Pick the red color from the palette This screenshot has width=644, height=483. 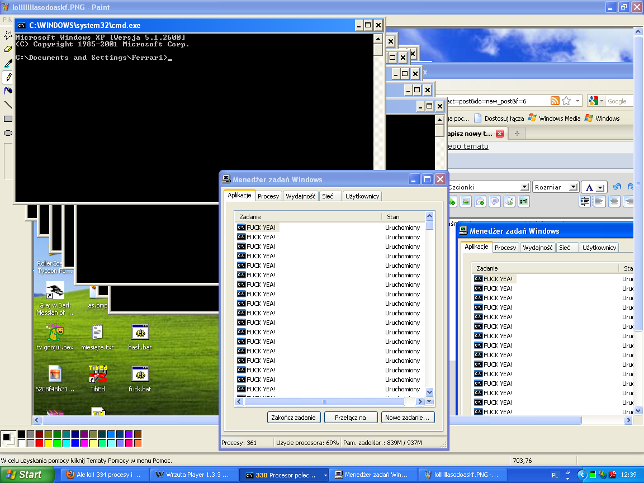point(39,443)
